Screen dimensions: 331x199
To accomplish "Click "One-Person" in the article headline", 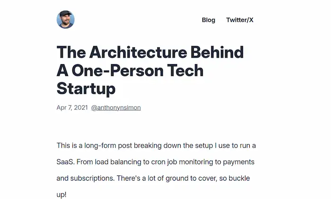I will coord(118,71).
